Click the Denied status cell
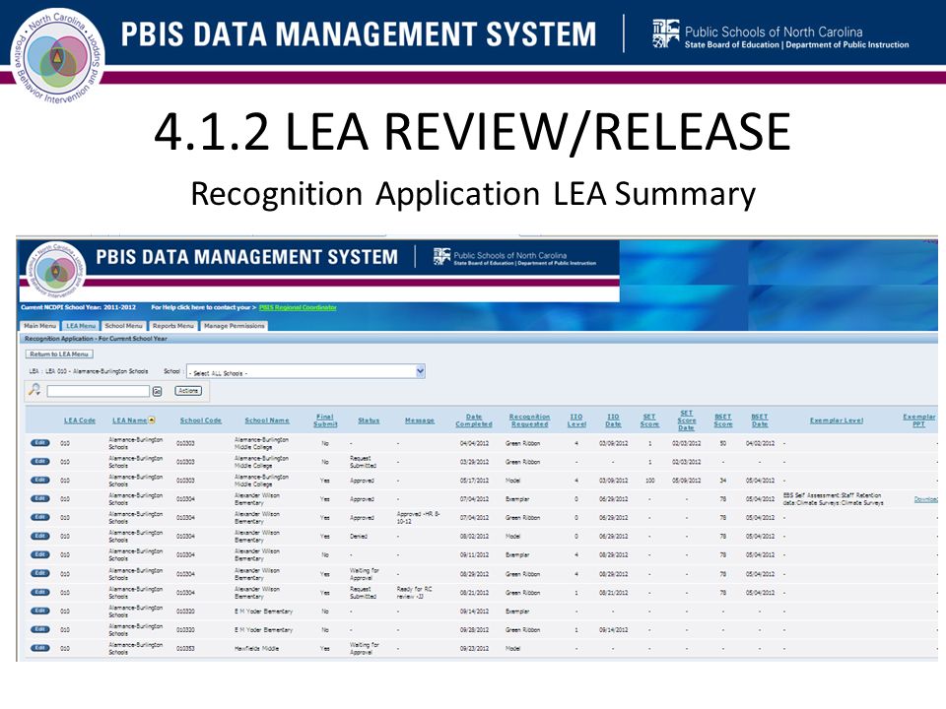946x709 pixels. point(359,536)
